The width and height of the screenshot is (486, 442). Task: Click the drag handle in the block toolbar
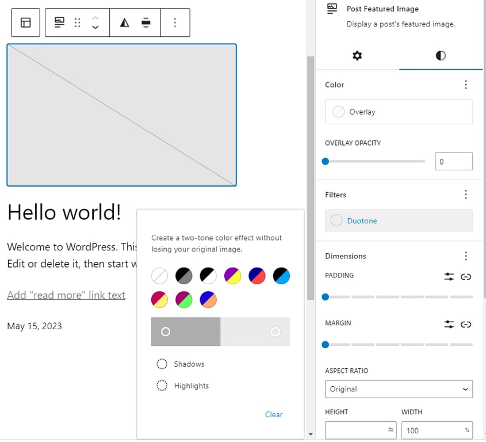tap(77, 23)
